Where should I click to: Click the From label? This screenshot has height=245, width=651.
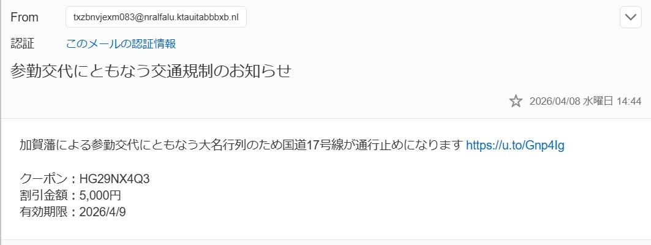(24, 18)
